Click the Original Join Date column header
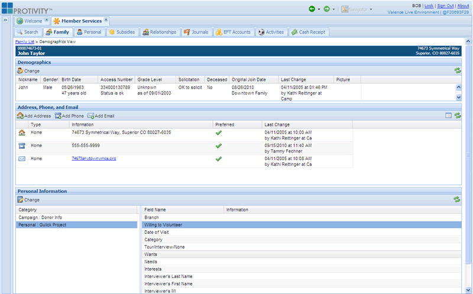 pyautogui.click(x=254, y=80)
